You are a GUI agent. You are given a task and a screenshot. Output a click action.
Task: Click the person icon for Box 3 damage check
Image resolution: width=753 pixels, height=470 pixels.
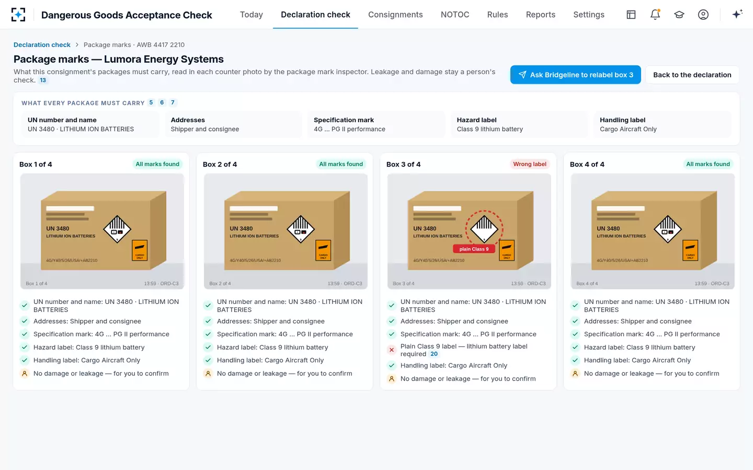coord(391,379)
